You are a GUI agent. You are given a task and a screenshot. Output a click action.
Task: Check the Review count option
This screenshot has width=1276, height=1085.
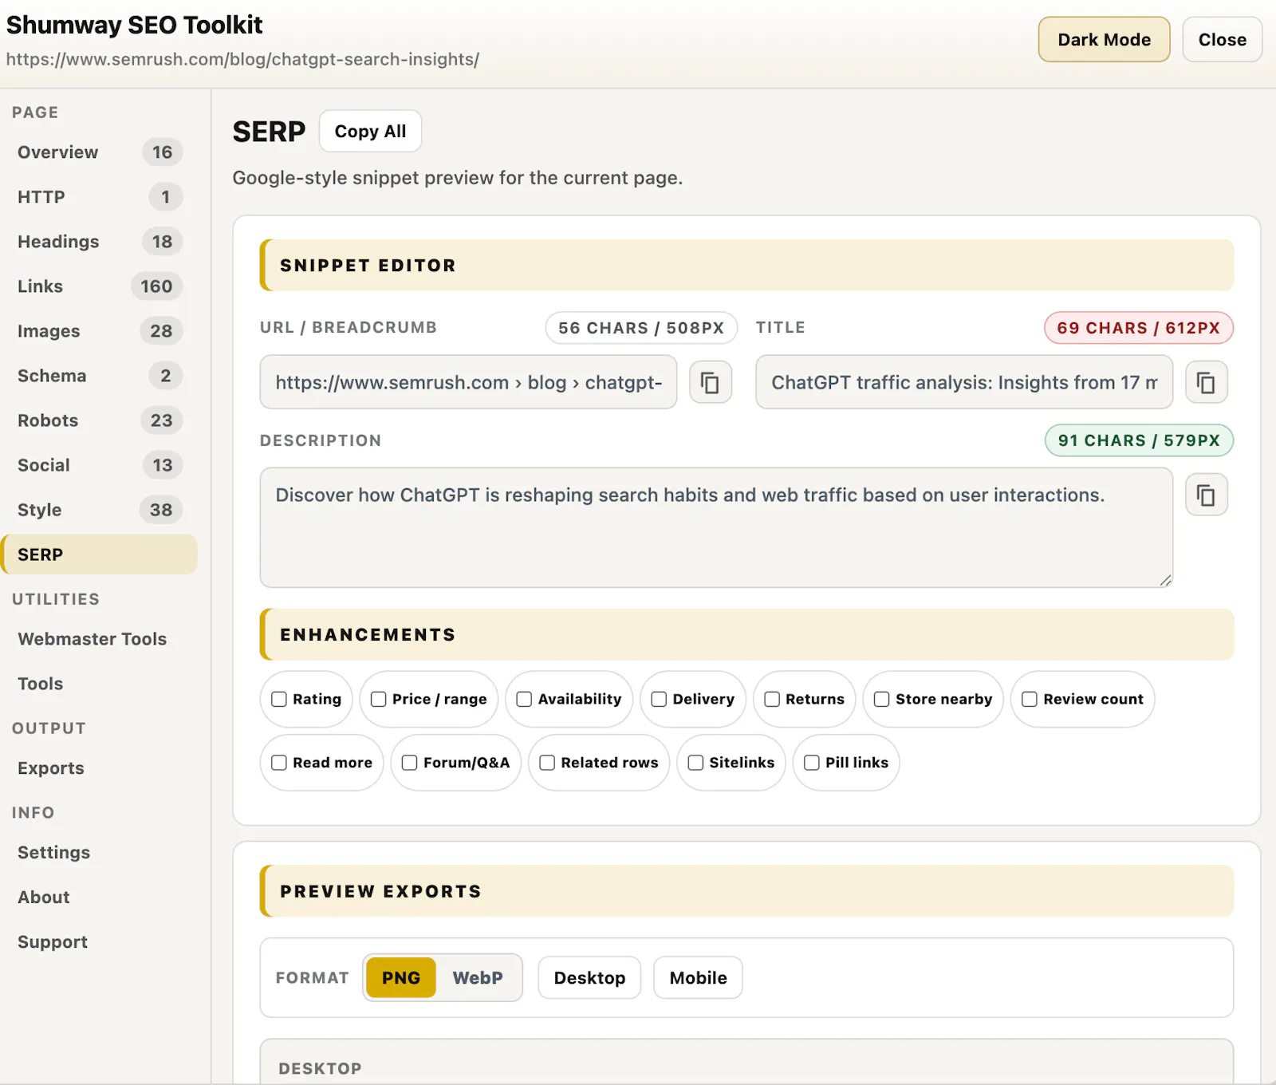[1030, 699]
